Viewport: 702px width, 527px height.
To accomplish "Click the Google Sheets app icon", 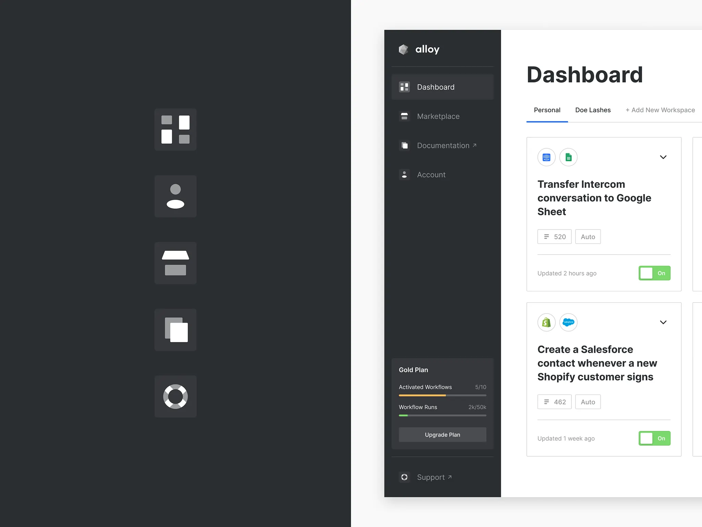I will coord(568,157).
